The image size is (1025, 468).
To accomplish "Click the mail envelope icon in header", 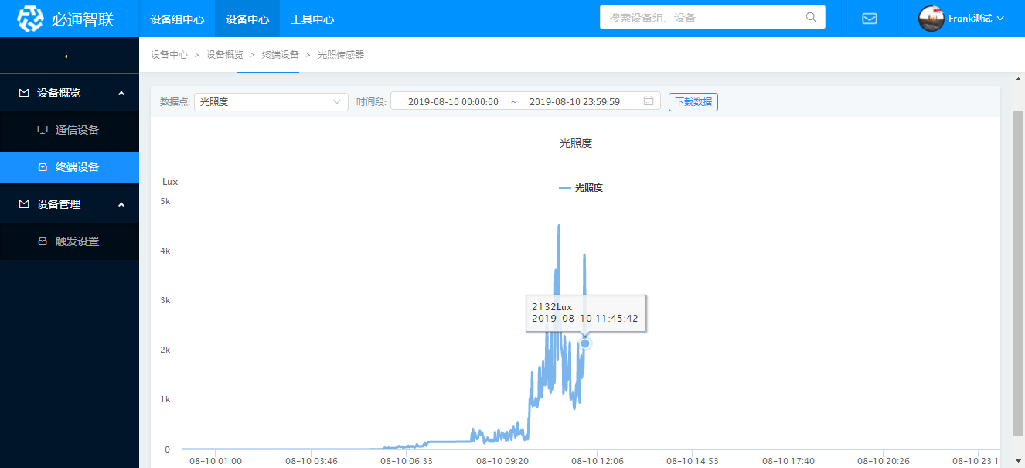I will pyautogui.click(x=869, y=19).
